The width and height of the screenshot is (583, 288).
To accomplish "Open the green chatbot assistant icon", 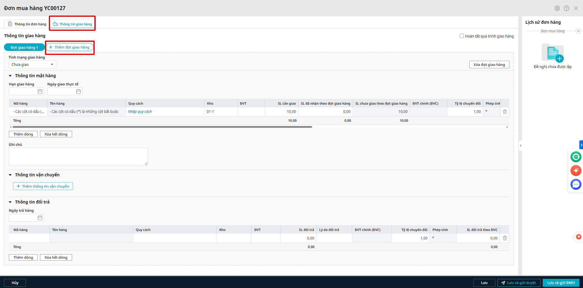I will coord(576,157).
